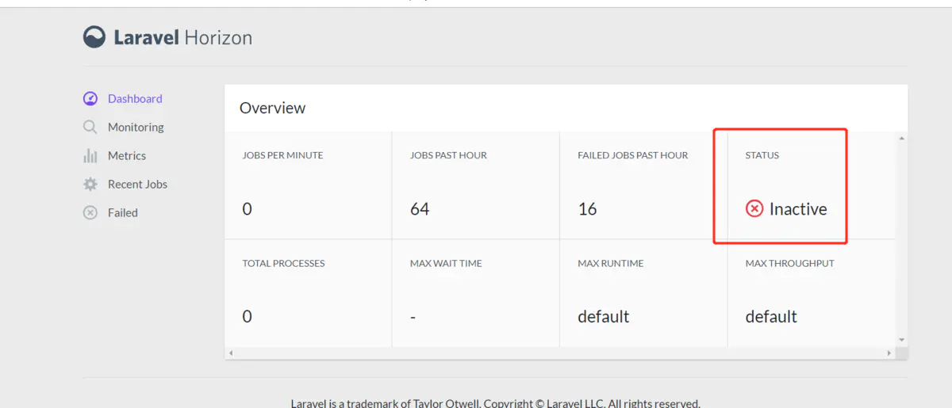Click the scroll left arrow below the overview
Screen dimensions: 952x408
click(x=231, y=353)
